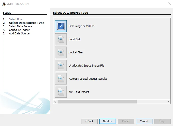
Task: Click the disabled Finish button
Action: click(126, 121)
